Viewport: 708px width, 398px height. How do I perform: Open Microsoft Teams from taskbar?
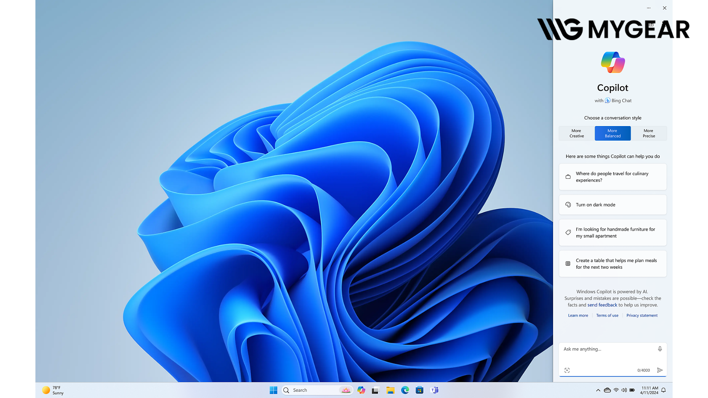click(434, 390)
